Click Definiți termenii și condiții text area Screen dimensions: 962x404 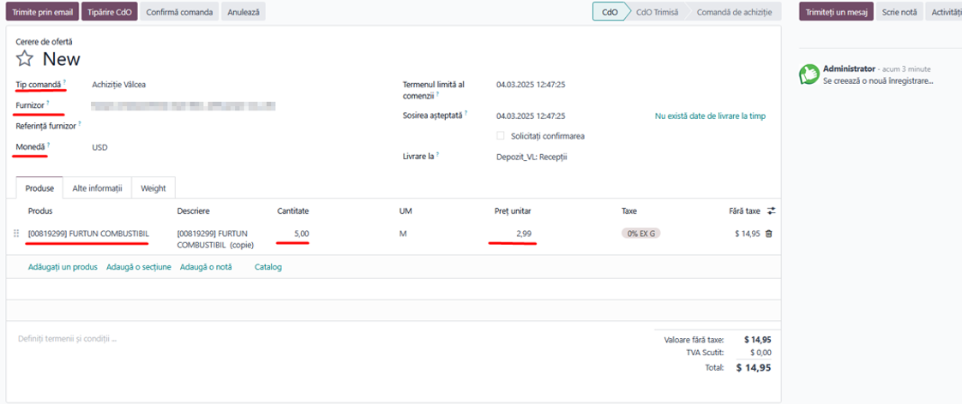[68, 338]
